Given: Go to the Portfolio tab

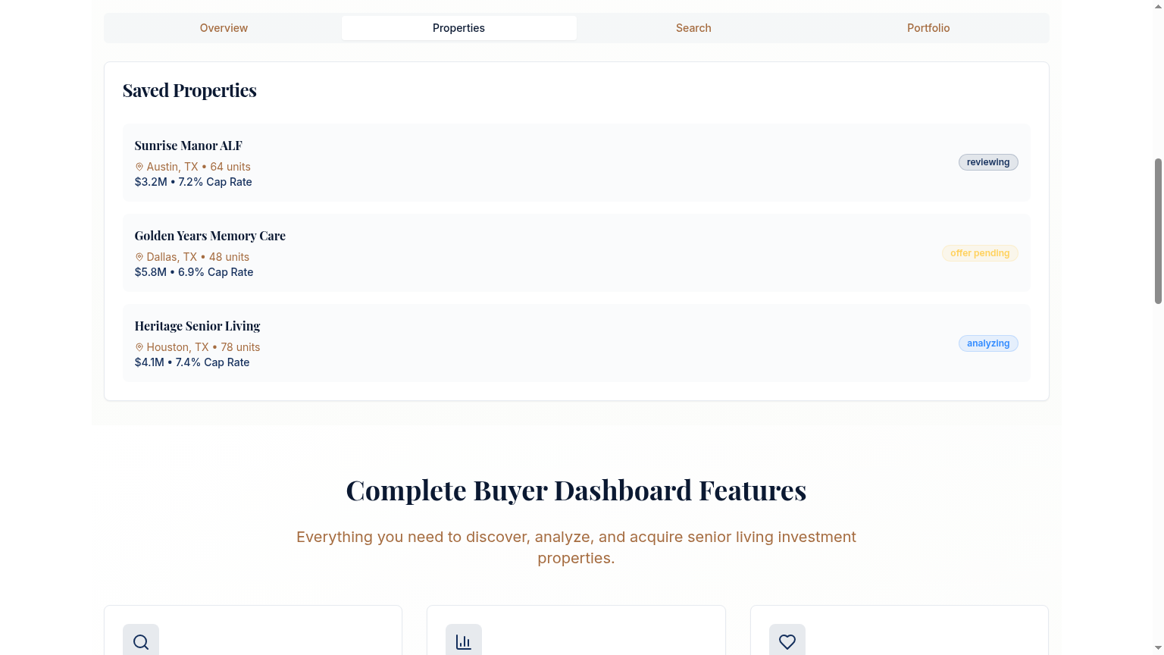Looking at the screenshot, I should [x=928, y=28].
